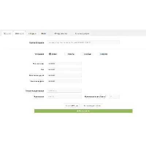
Task: Open the topmost 'Не важно' dropdown
Action: click(64, 64)
